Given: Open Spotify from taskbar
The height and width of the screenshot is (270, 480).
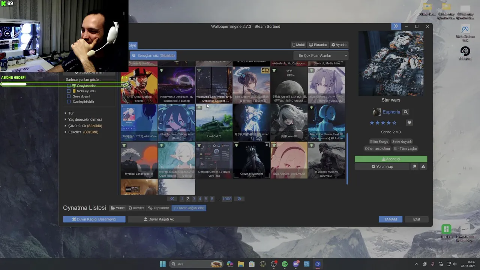Looking at the screenshot, I should (285, 264).
